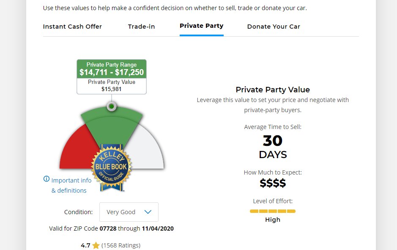This screenshot has height=250, width=397.
Task: Go to the Donate Your Car tab
Action: (x=274, y=27)
